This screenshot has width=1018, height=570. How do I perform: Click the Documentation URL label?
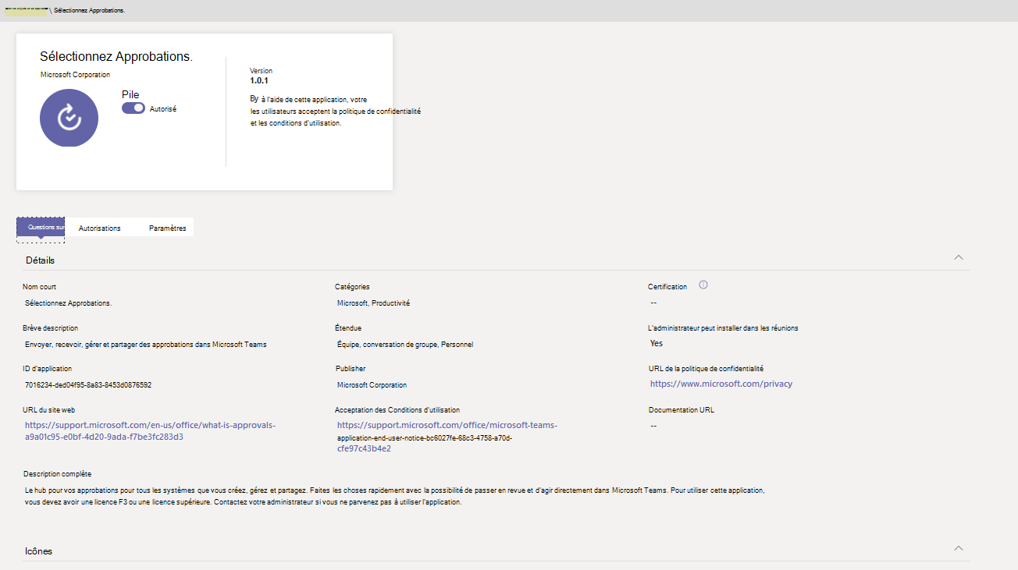[x=682, y=409]
